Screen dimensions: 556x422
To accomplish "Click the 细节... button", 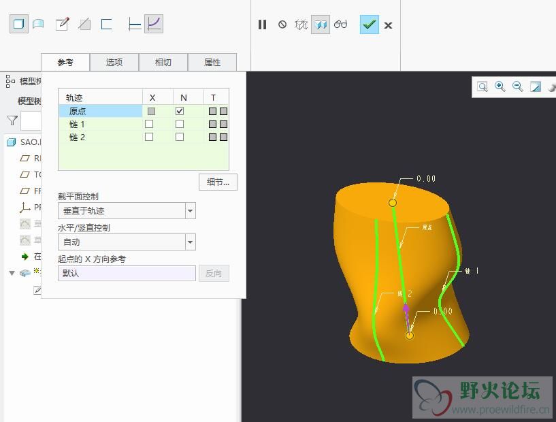I will tap(218, 182).
